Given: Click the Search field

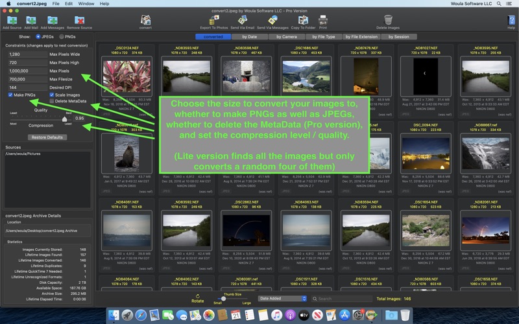Looking at the screenshot, I should 342,299.
